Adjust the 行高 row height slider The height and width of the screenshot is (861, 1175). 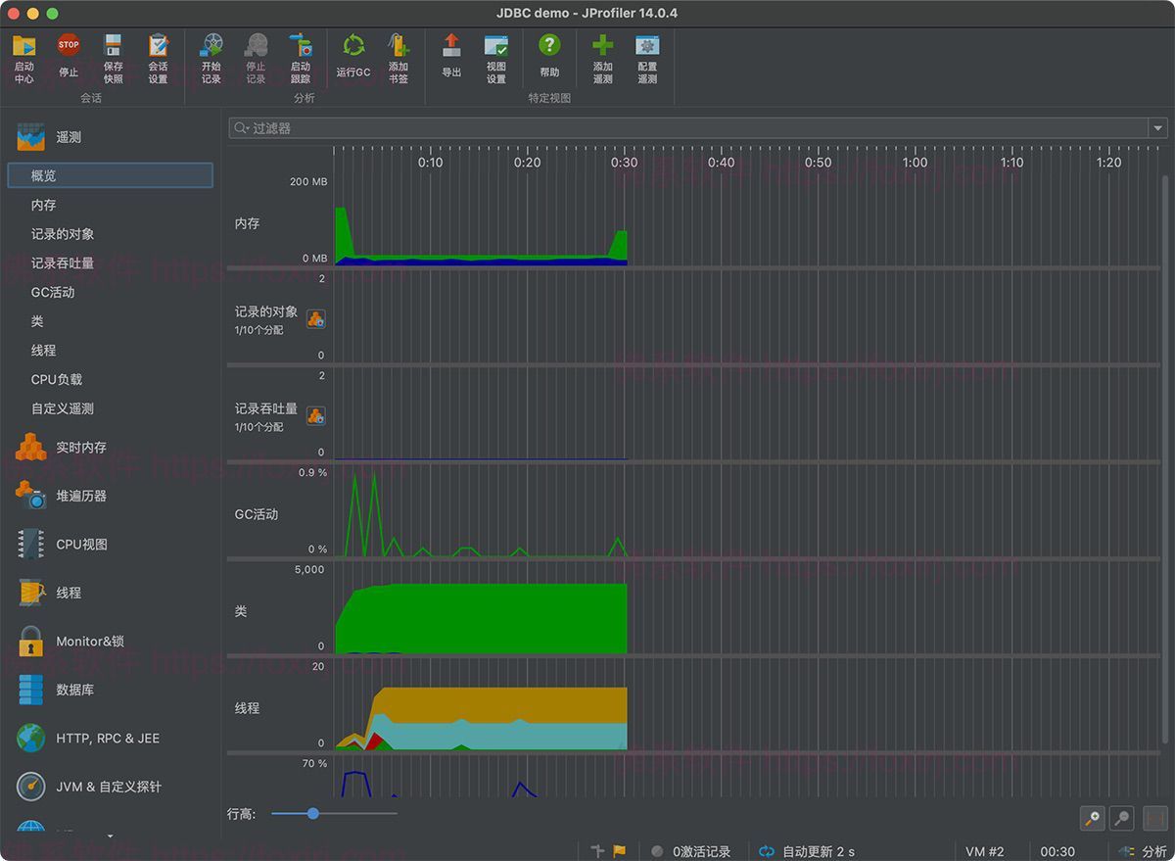click(x=311, y=813)
